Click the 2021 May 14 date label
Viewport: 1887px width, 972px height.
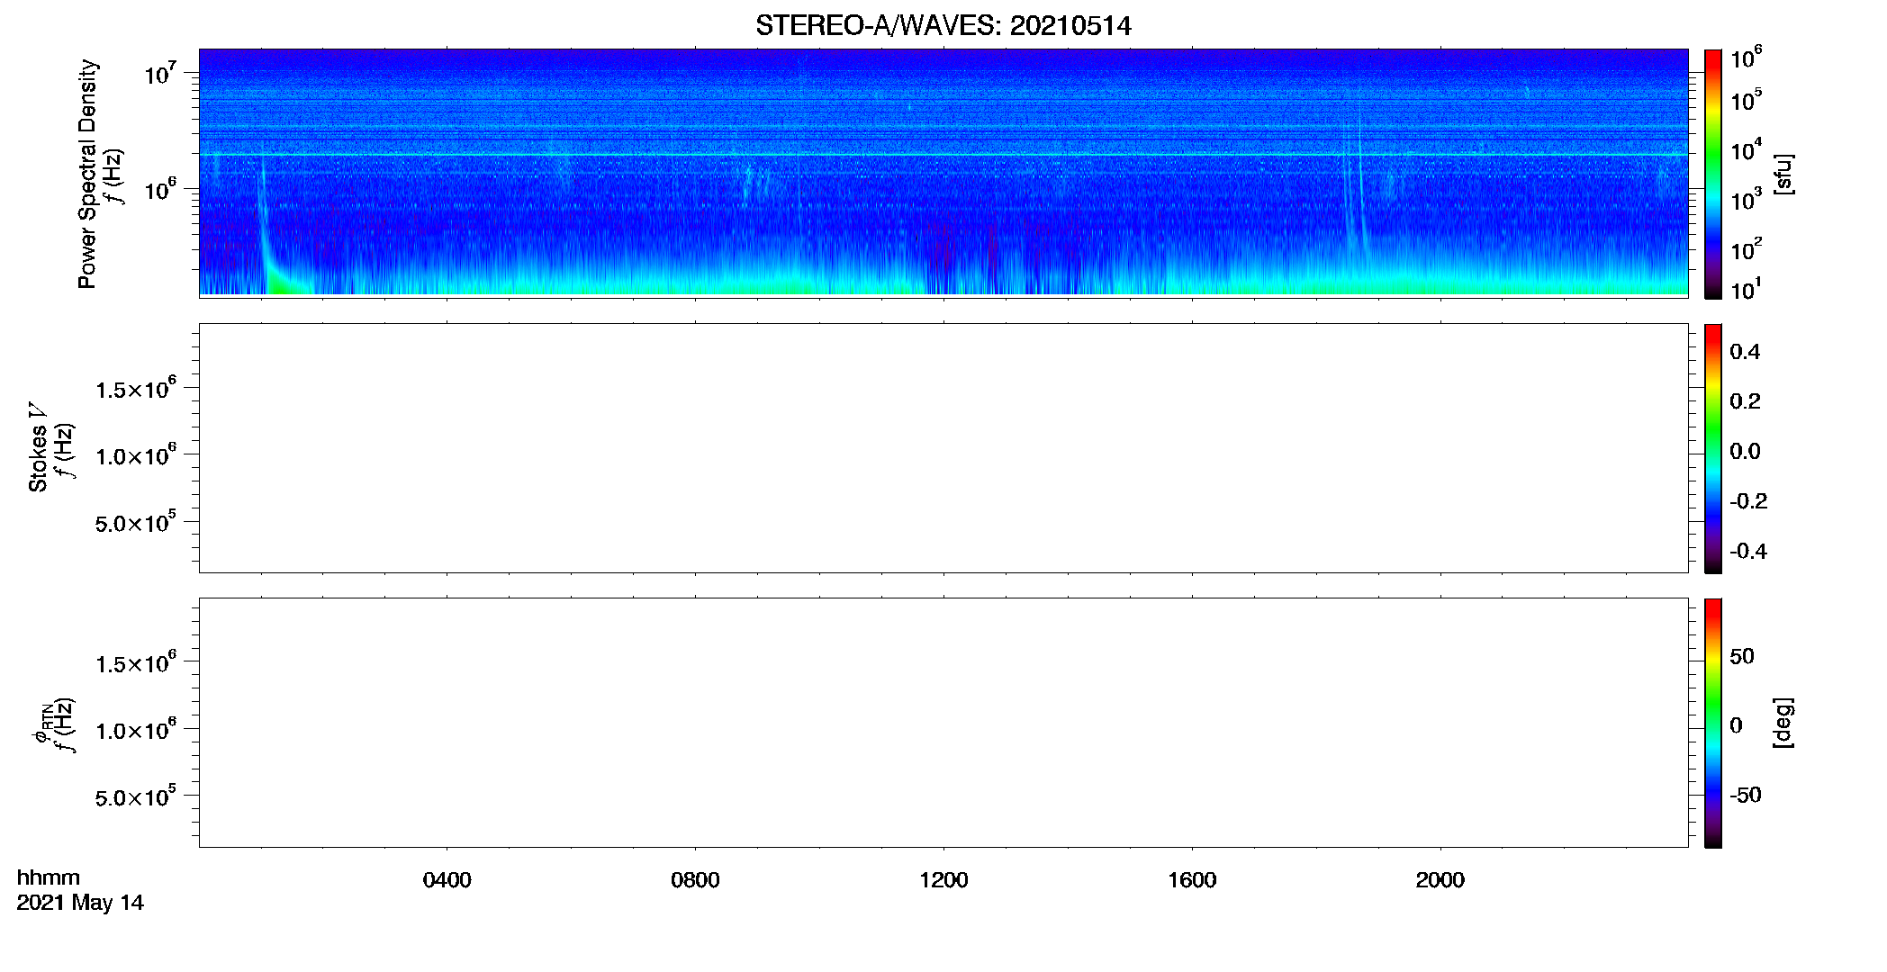80,903
